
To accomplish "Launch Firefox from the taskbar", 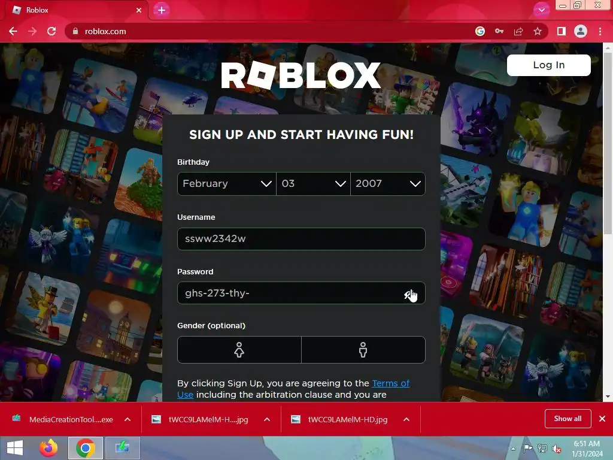I will click(49, 448).
